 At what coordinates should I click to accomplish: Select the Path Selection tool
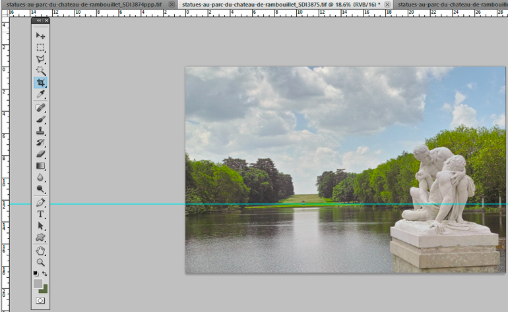pos(40,226)
